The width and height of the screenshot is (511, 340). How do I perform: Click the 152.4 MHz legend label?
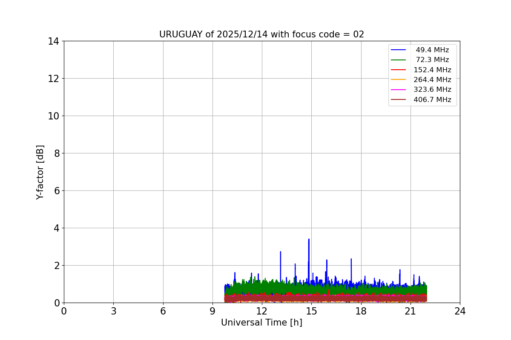pos(432,70)
